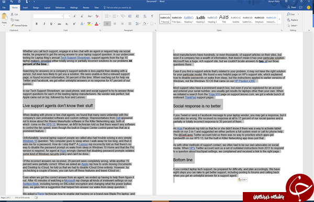This screenshot has width=314, height=202.
Task: Open Text Effects and Typography
Action: click(82, 24)
